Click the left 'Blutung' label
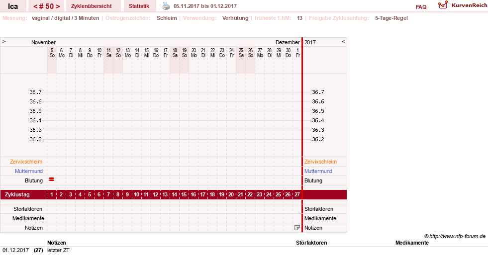 (34, 180)
